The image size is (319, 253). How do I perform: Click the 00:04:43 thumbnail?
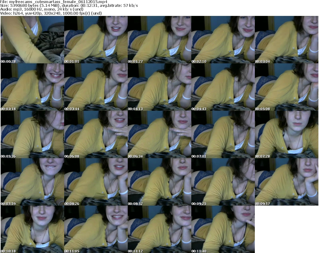(x=223, y=87)
